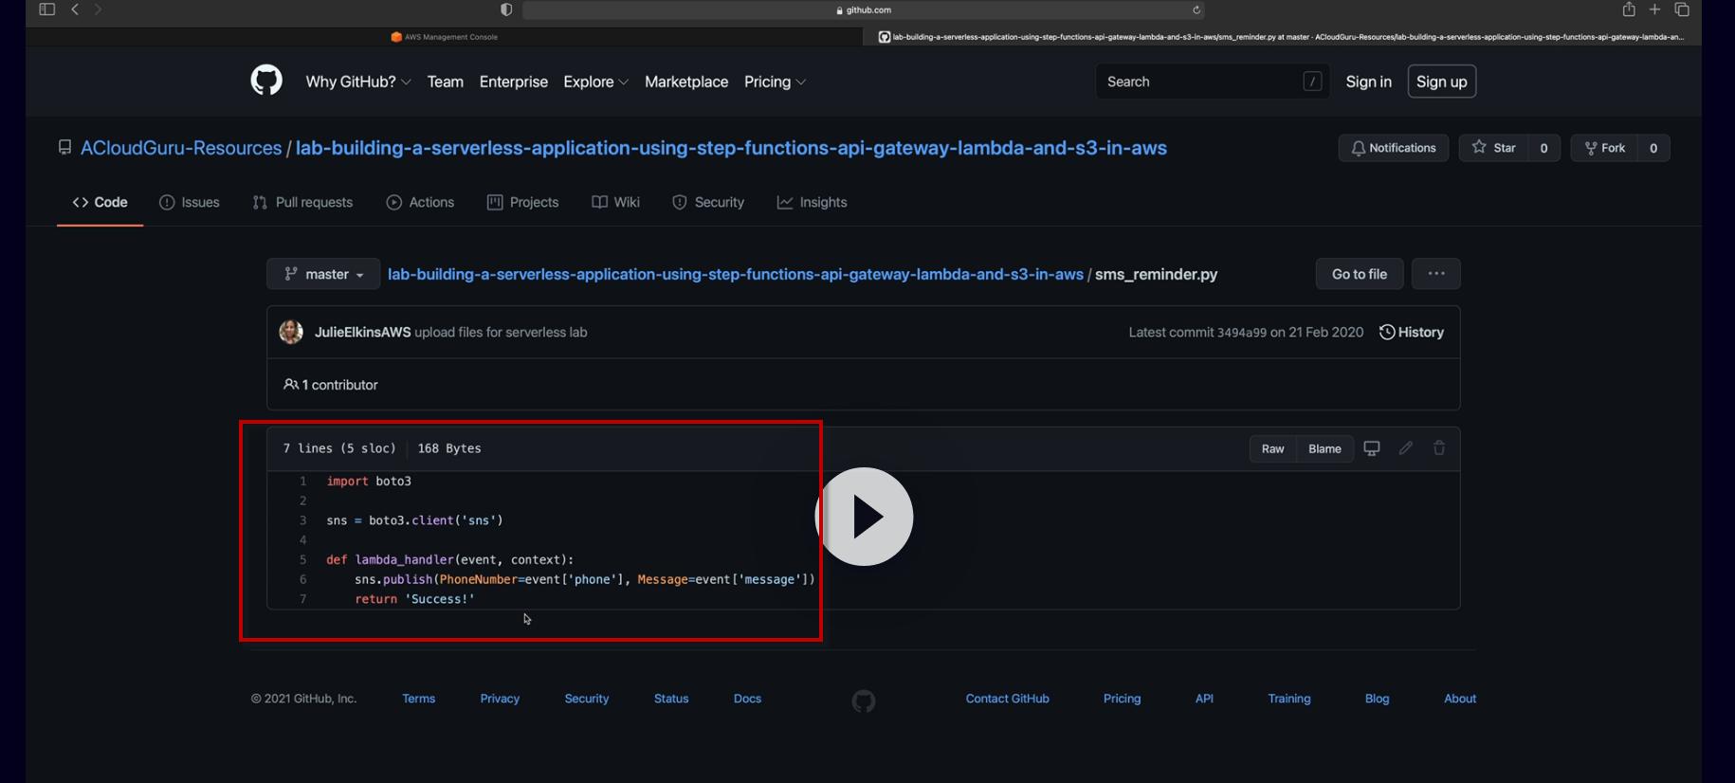This screenshot has width=1735, height=783.
Task: Go to Marketplace in header
Action: tap(686, 82)
